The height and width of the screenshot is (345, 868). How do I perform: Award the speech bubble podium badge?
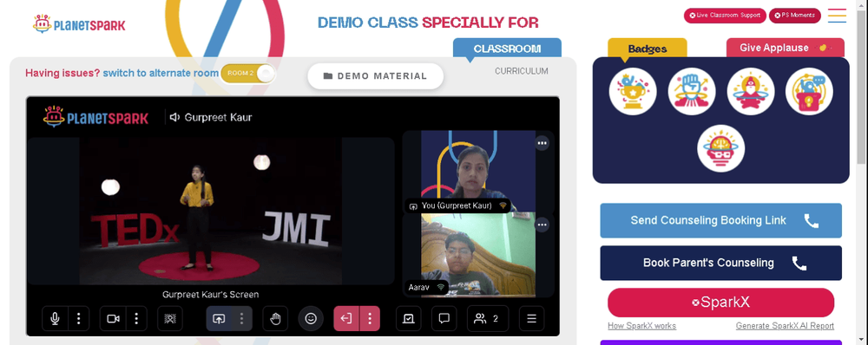point(809,92)
